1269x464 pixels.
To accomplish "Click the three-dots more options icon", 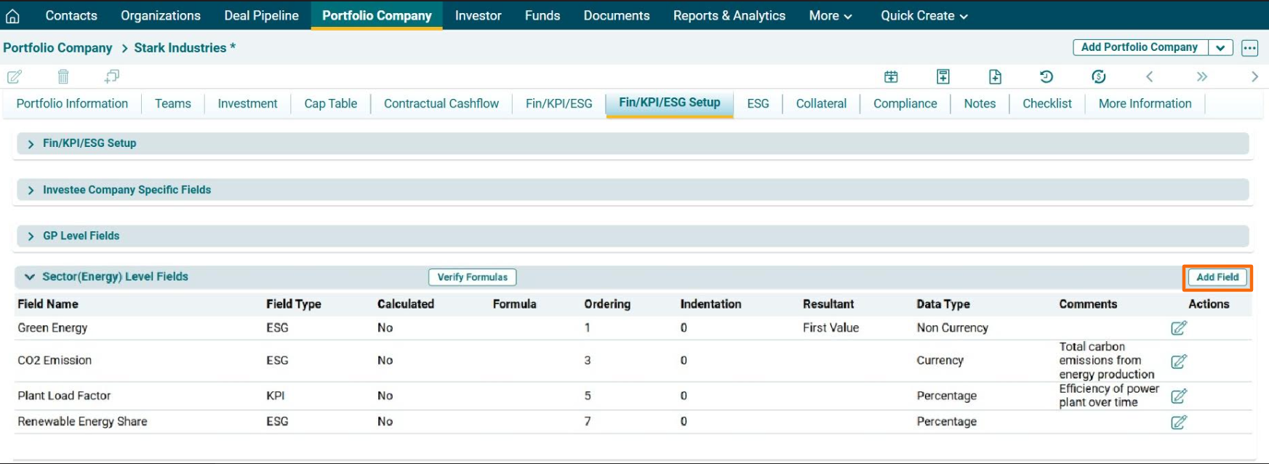I will (1249, 48).
